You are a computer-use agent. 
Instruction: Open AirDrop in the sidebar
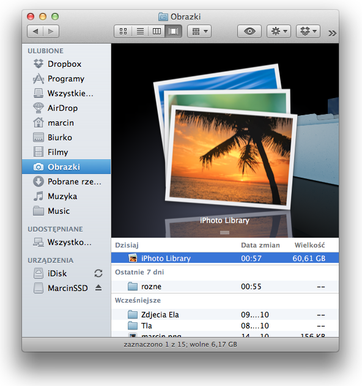click(67, 108)
